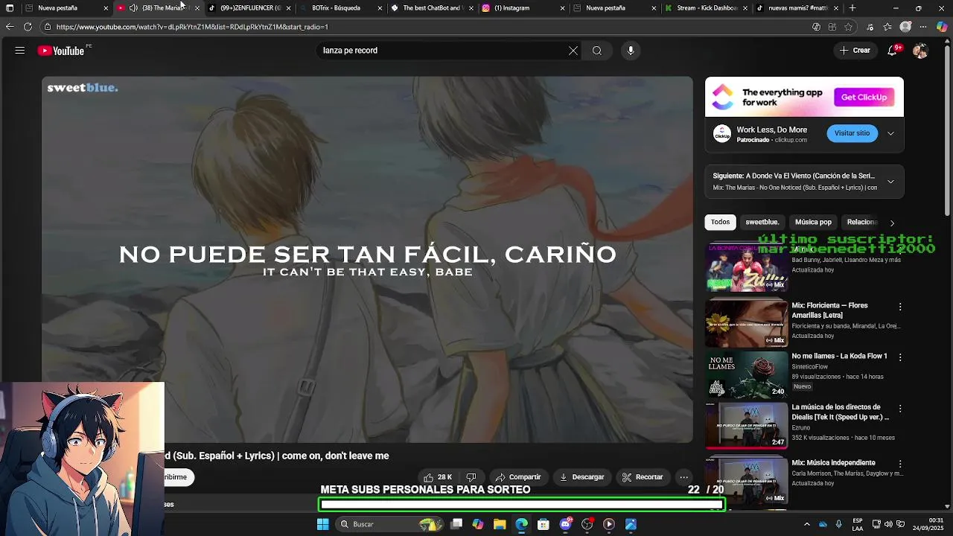Open Copilot from the taskbar
This screenshot has height=536, width=953.
(x=478, y=524)
